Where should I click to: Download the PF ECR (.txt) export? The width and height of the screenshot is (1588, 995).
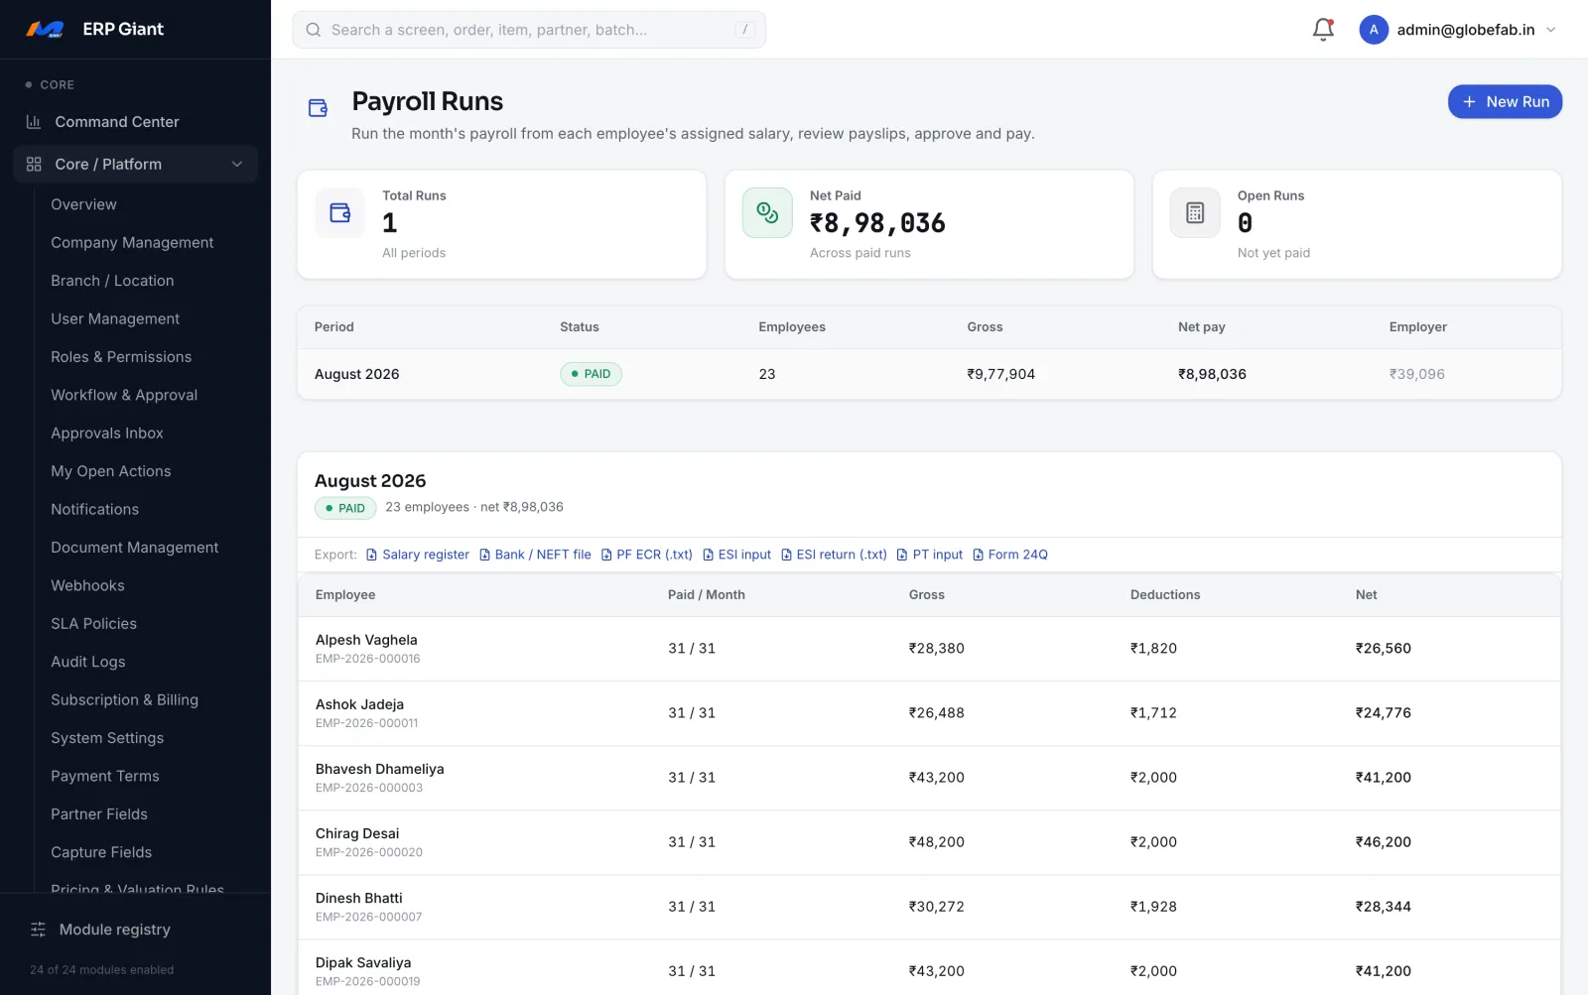pos(647,555)
